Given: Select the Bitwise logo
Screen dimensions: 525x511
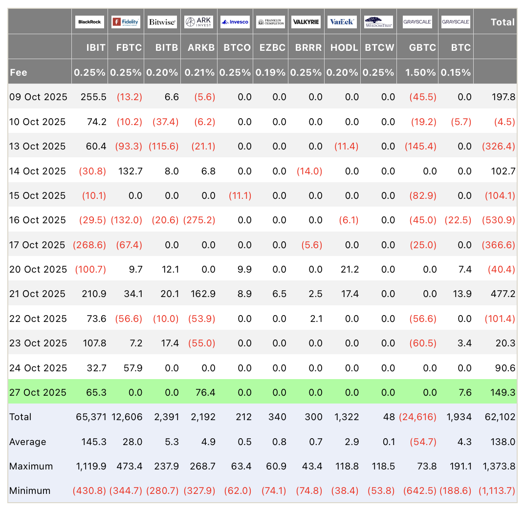Looking at the screenshot, I should point(162,22).
